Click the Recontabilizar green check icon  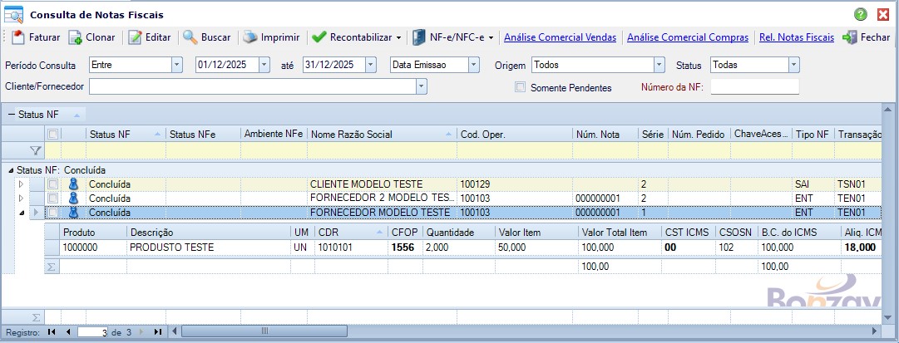(319, 37)
